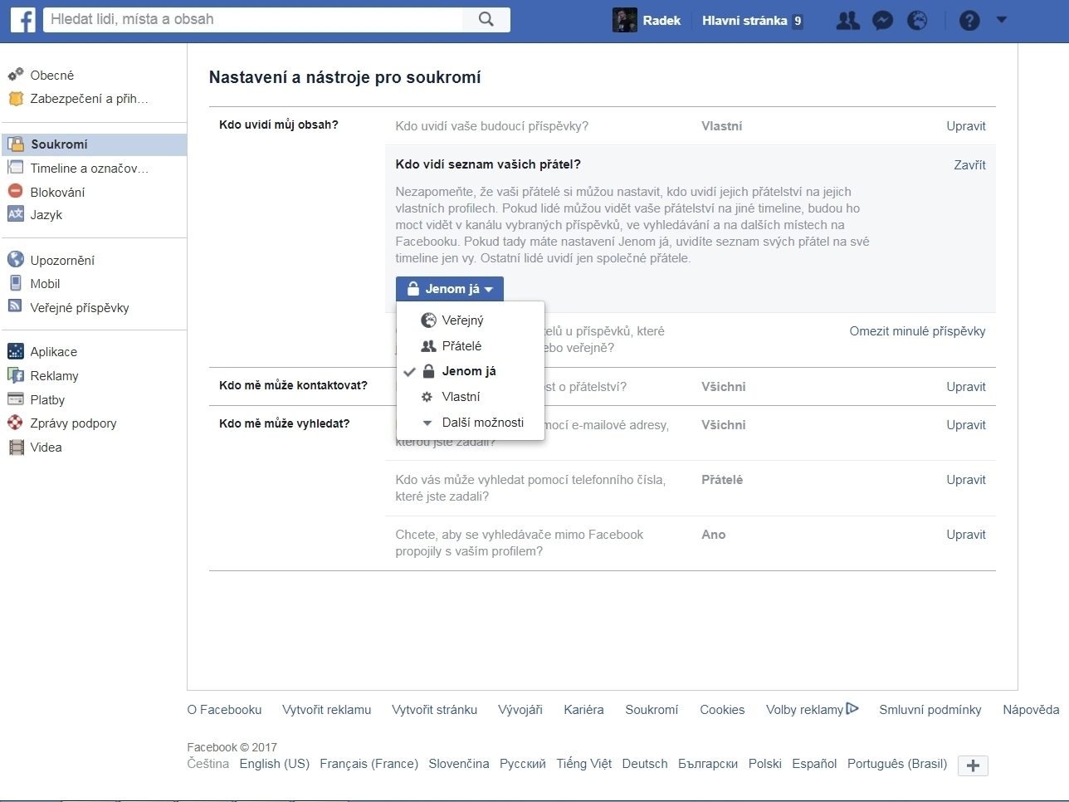Open Reklamy settings section

point(54,375)
